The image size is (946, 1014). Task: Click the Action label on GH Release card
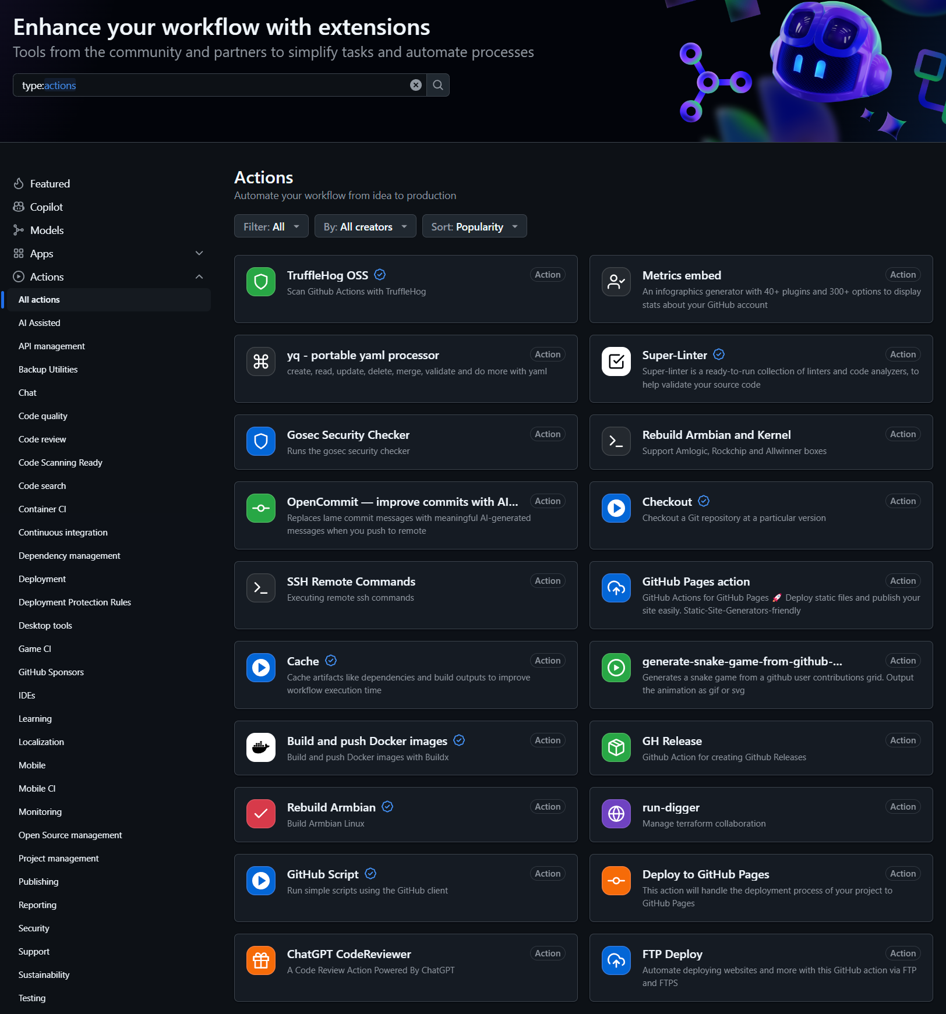click(x=903, y=740)
